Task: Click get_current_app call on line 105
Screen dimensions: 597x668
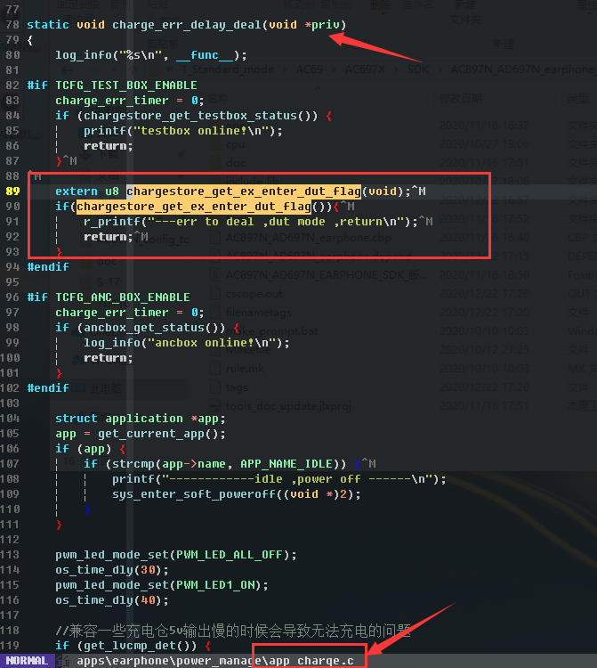Action: click(x=161, y=434)
